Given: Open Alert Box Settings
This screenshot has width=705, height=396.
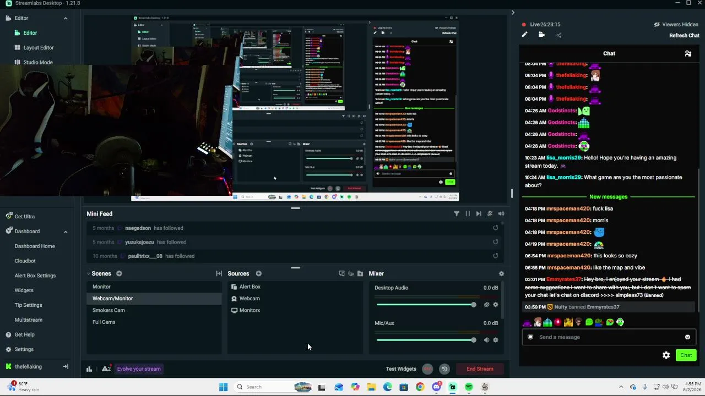Looking at the screenshot, I should (35, 276).
